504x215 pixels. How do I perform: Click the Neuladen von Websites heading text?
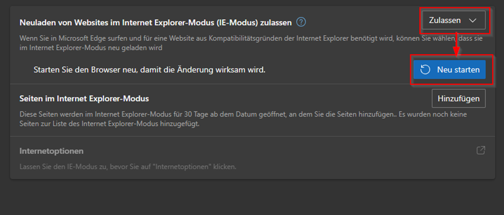pos(156,23)
